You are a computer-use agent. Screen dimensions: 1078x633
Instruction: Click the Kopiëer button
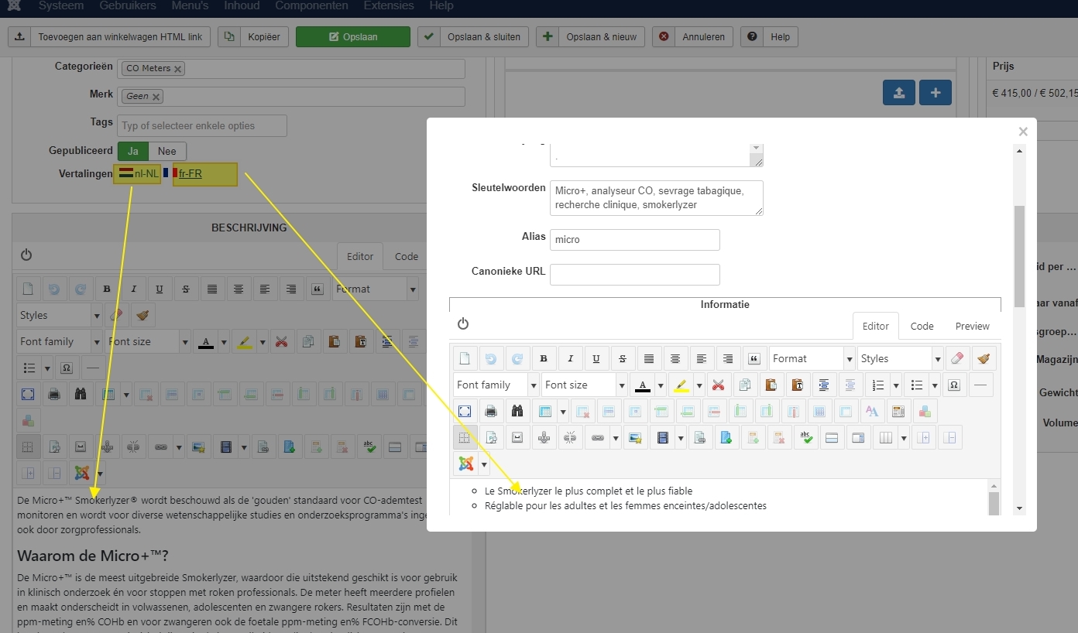coord(253,36)
